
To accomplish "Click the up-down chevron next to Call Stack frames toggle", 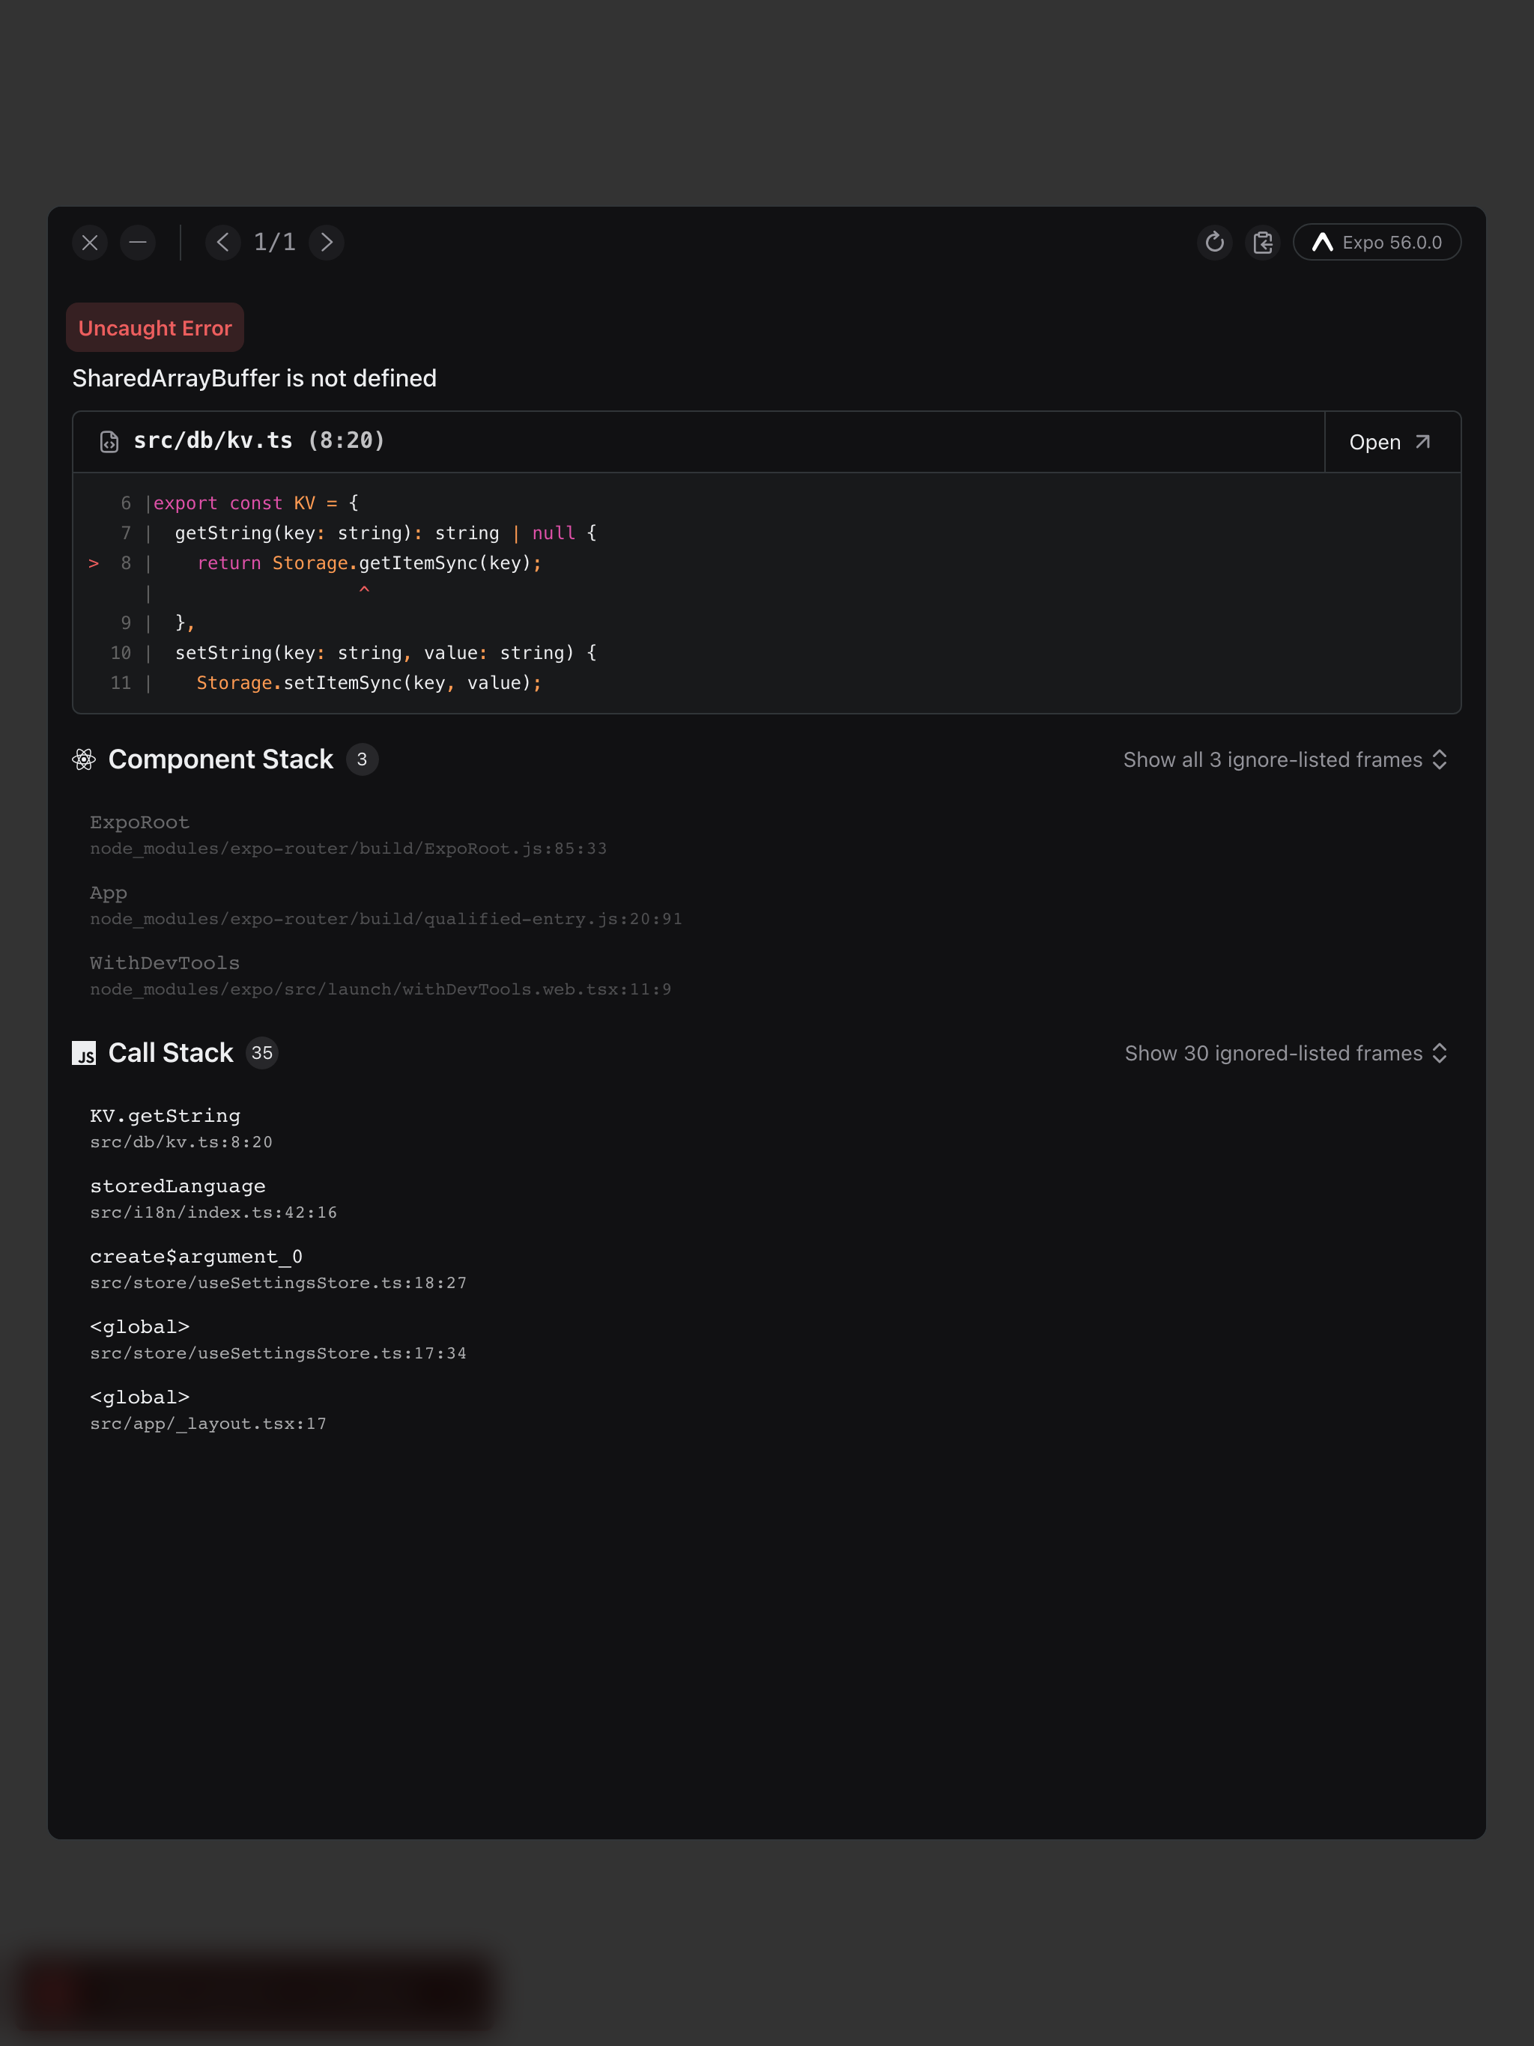I will 1440,1053.
